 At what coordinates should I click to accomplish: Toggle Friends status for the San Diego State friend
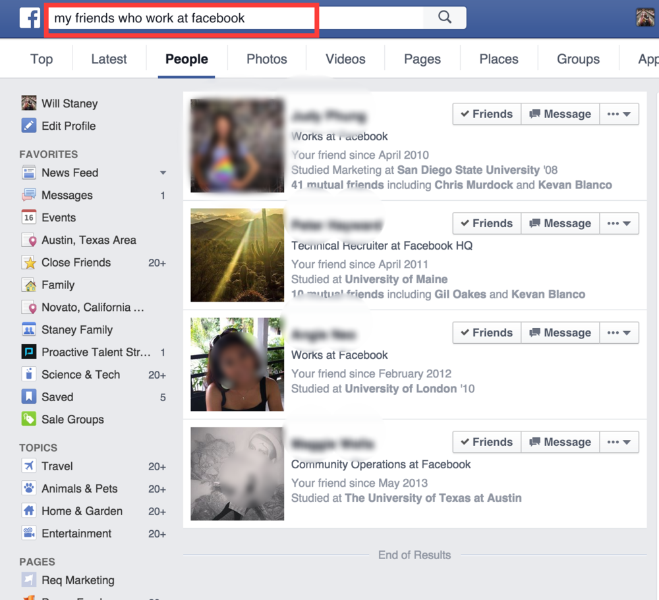(487, 114)
